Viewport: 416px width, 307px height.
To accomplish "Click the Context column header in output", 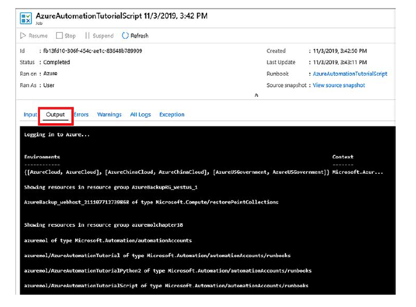I will [343, 157].
